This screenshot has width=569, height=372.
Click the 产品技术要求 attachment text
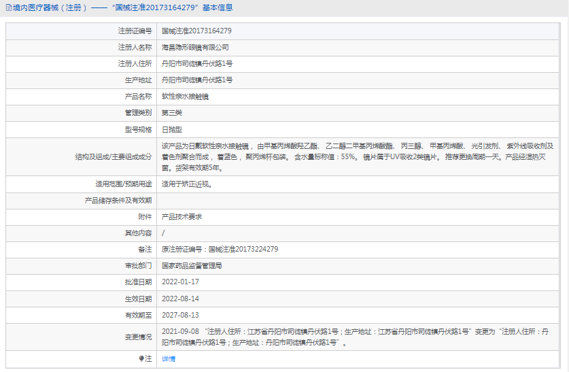point(182,216)
